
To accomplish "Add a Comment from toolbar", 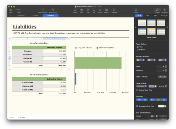I will coord(114,10).
